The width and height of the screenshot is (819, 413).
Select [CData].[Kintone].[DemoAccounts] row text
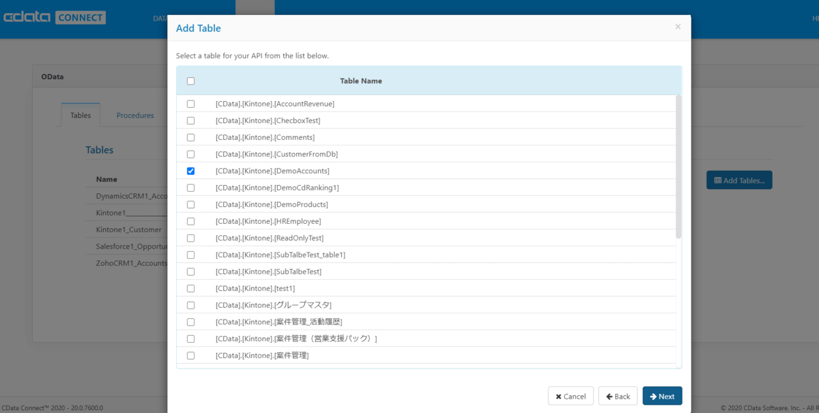click(x=272, y=171)
